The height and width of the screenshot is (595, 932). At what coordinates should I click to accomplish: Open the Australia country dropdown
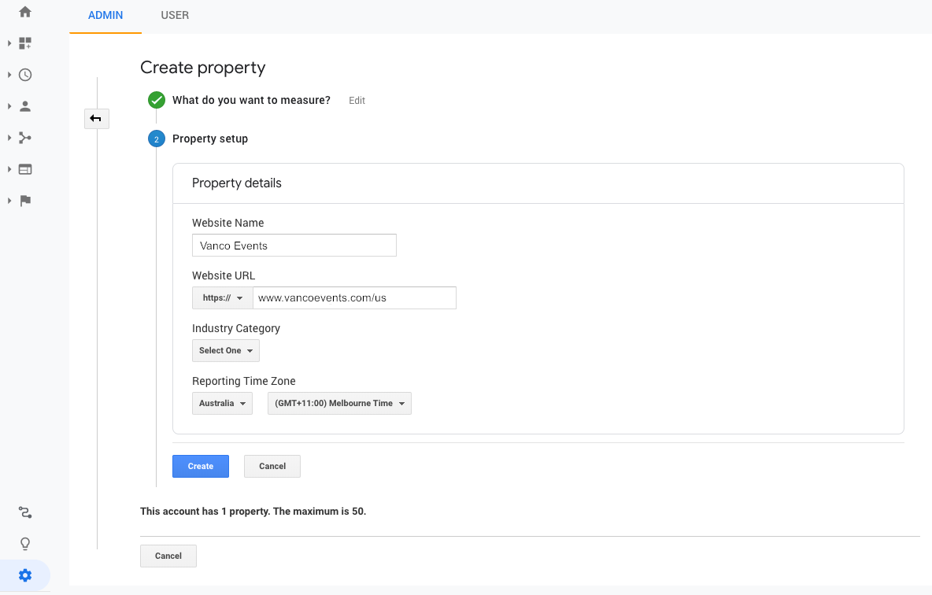click(222, 403)
